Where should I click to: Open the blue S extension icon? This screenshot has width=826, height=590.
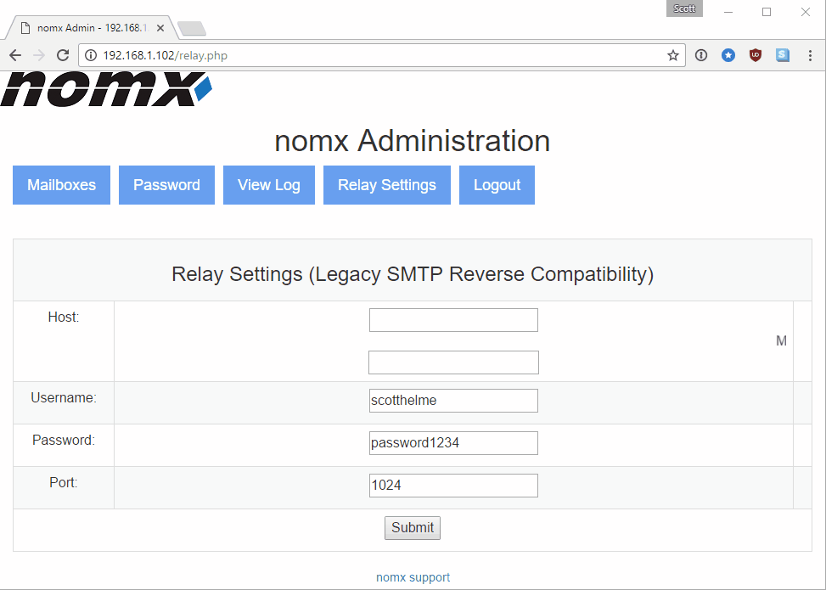click(x=783, y=55)
